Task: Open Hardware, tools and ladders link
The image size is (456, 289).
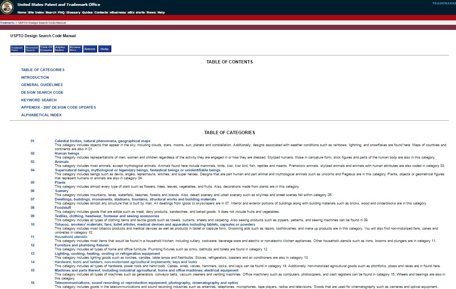Action: pyautogui.click(x=126, y=262)
